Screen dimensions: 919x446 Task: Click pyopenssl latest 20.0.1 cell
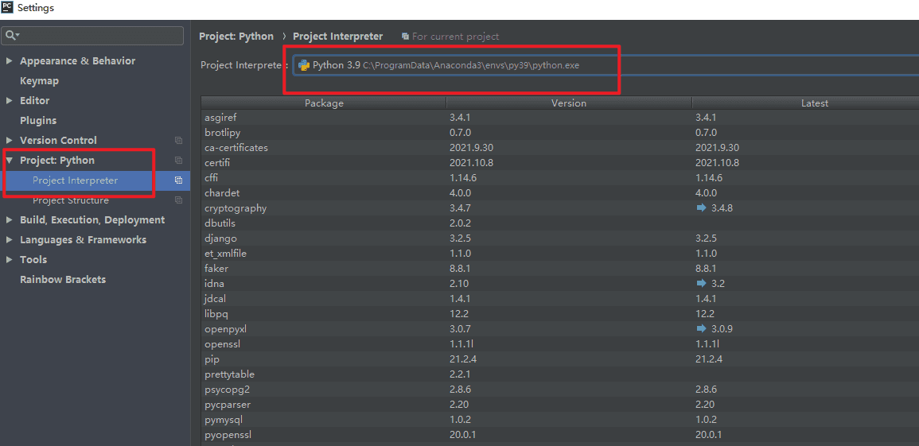709,435
